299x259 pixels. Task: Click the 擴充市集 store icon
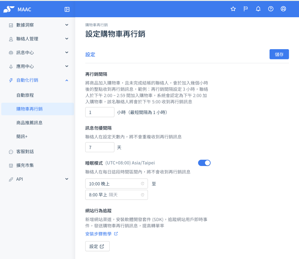(11, 166)
